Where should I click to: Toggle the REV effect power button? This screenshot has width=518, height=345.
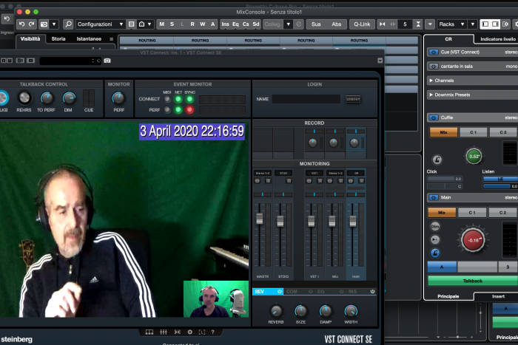280,291
